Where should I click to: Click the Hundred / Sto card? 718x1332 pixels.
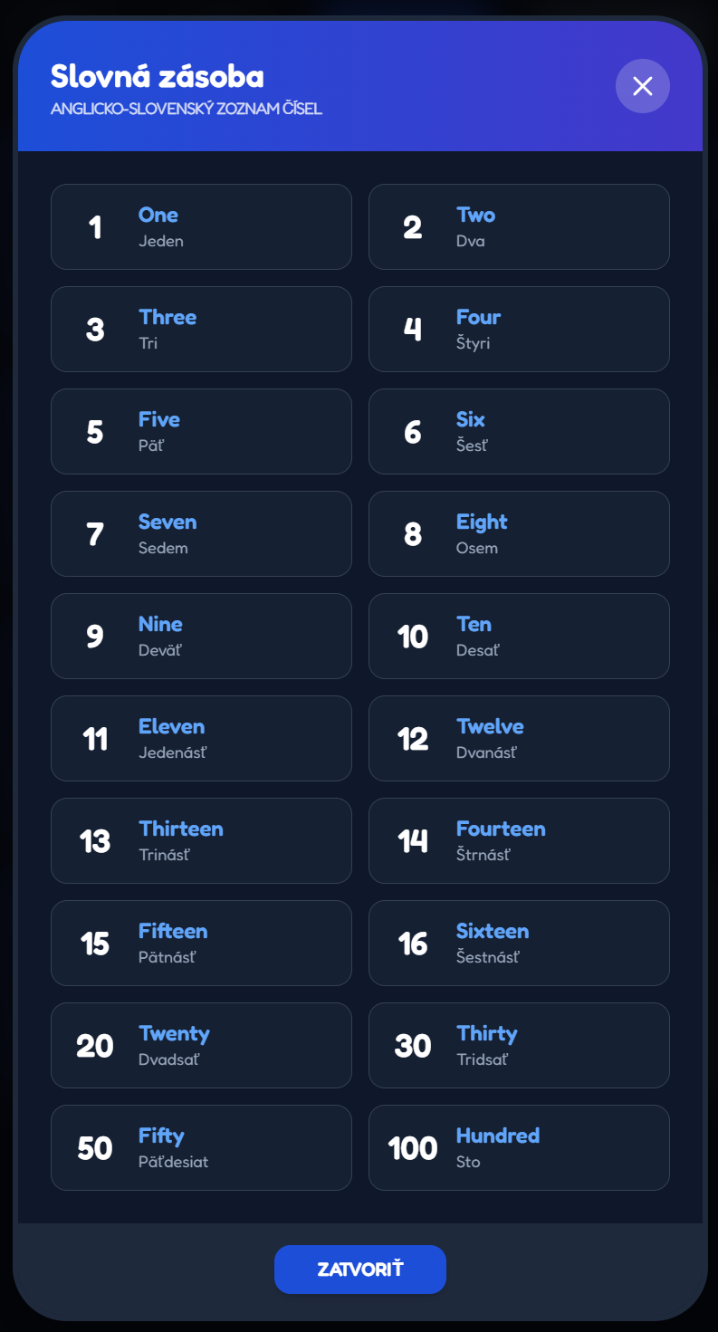point(519,1148)
